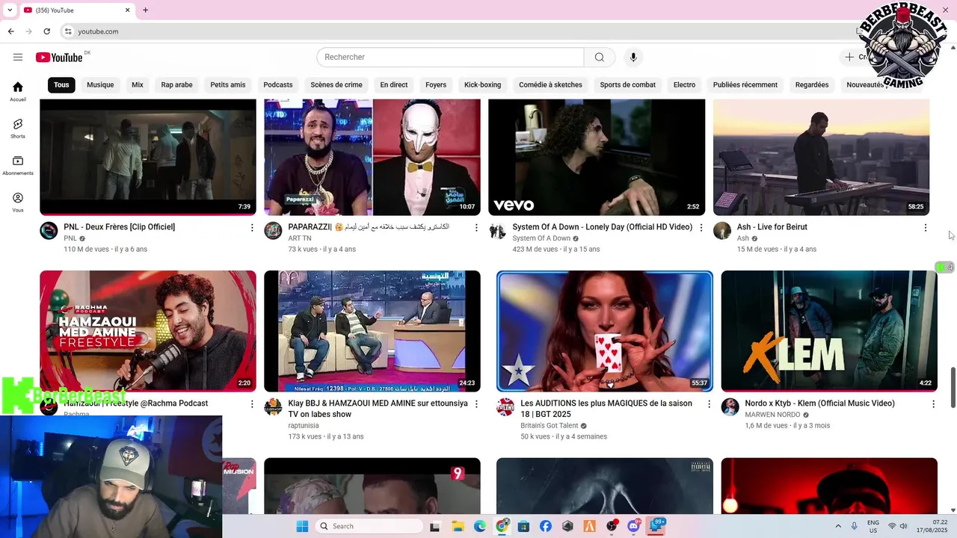Image resolution: width=957 pixels, height=538 pixels.
Task: Select the Podcasts filter chip
Action: pyautogui.click(x=278, y=85)
